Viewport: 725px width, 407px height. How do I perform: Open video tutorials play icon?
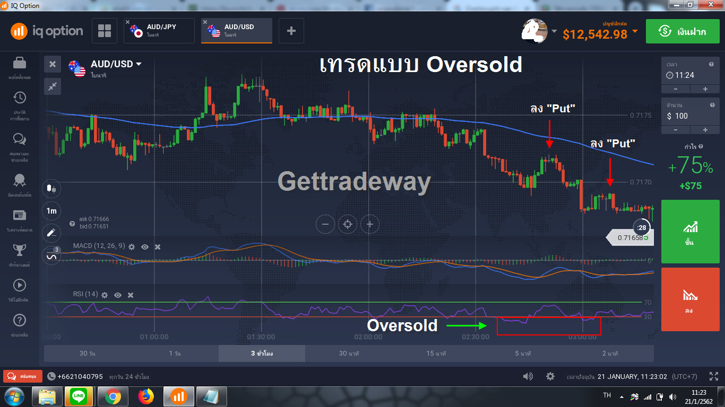(x=20, y=285)
